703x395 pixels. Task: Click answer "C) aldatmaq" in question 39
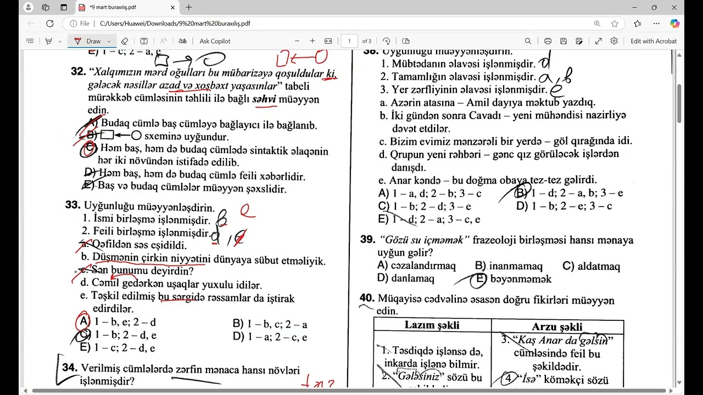pos(591,266)
